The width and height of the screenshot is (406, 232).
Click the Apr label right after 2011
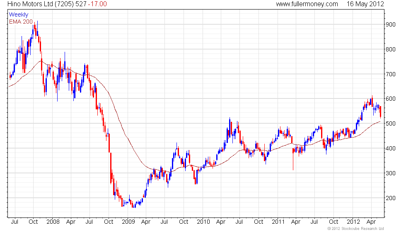click(x=296, y=222)
